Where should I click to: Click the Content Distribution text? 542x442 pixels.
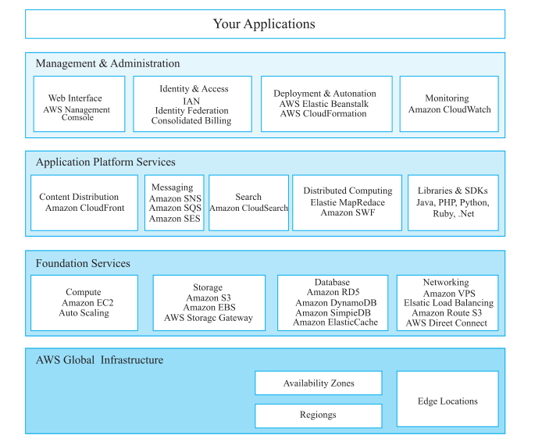tap(79, 197)
